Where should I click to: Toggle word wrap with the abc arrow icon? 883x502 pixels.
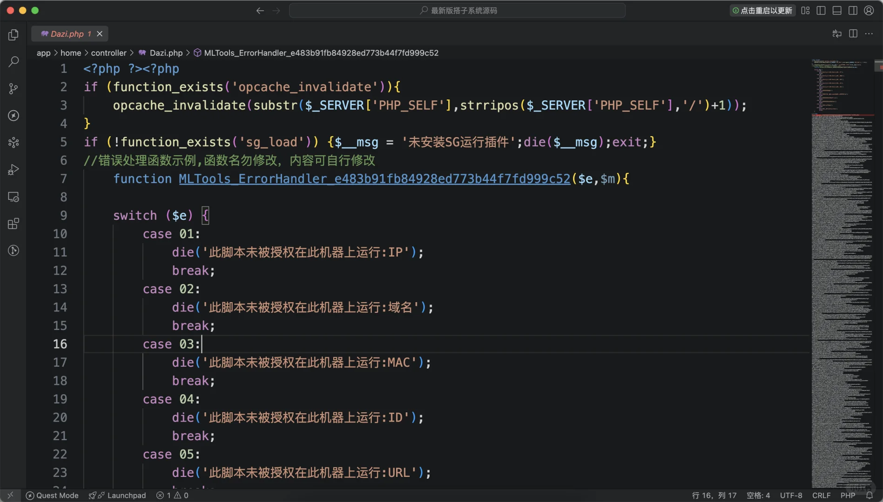[x=837, y=33]
